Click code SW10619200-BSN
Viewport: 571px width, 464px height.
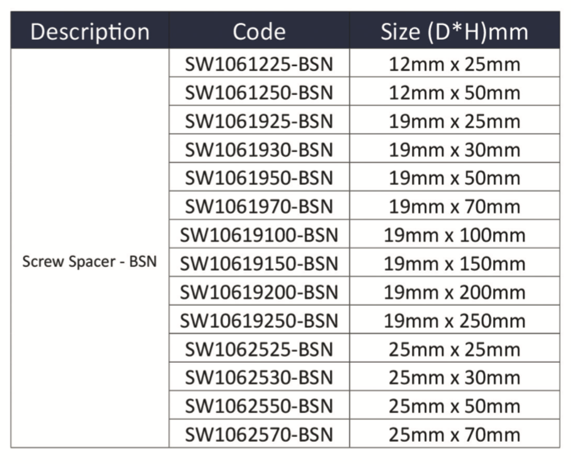coord(259,292)
